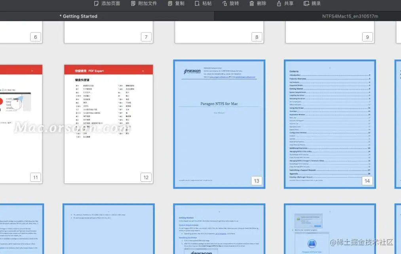The image size is (401, 254).
Task: Select the bottom-row thumbnail showing installer screenshot
Action: 330,229
